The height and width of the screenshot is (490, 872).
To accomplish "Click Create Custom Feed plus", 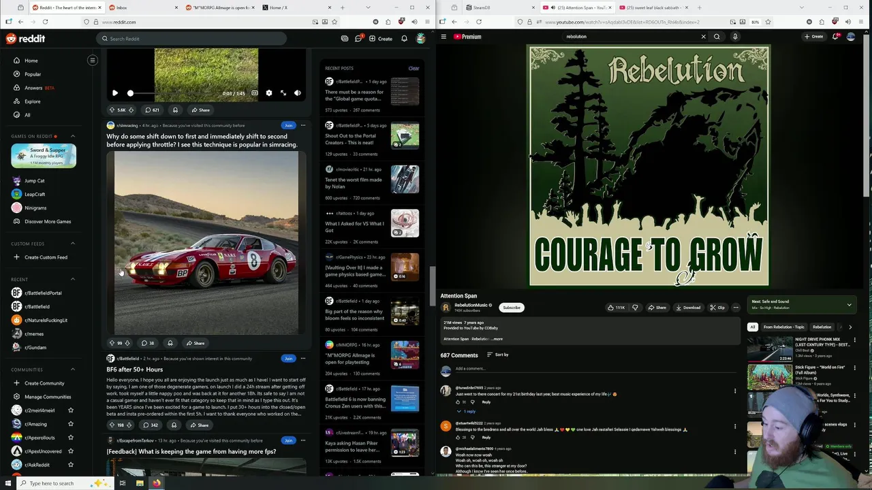I will click(x=17, y=257).
